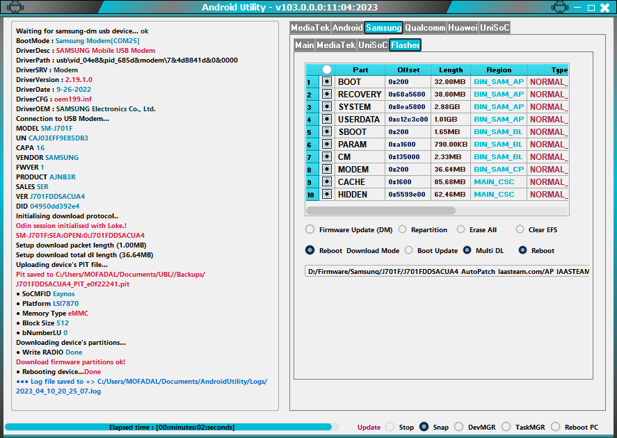Click the firmware file path field
This screenshot has width=617, height=438.
pos(447,271)
